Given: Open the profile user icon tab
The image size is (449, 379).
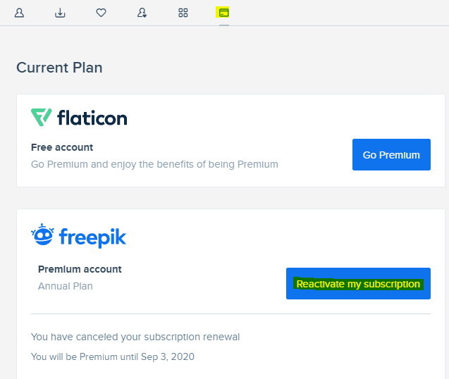Looking at the screenshot, I should [19, 13].
